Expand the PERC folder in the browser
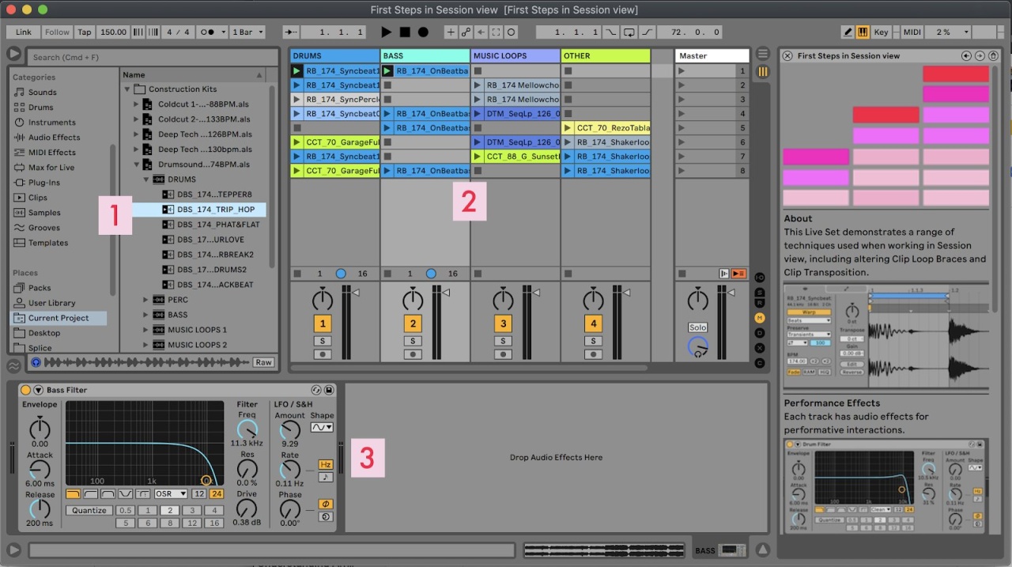This screenshot has width=1012, height=567. click(x=145, y=300)
